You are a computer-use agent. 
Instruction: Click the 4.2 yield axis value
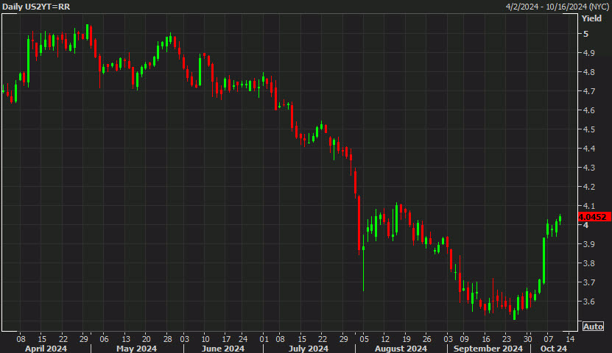click(x=588, y=187)
